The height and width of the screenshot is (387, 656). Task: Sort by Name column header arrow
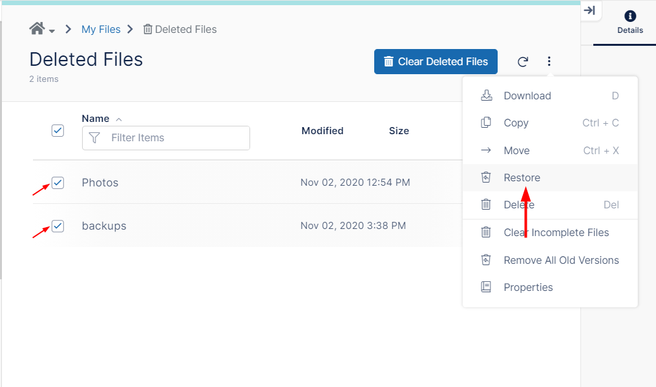118,119
